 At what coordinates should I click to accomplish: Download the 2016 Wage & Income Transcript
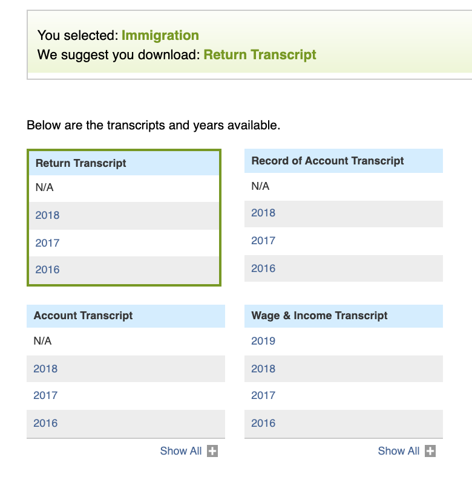263,423
